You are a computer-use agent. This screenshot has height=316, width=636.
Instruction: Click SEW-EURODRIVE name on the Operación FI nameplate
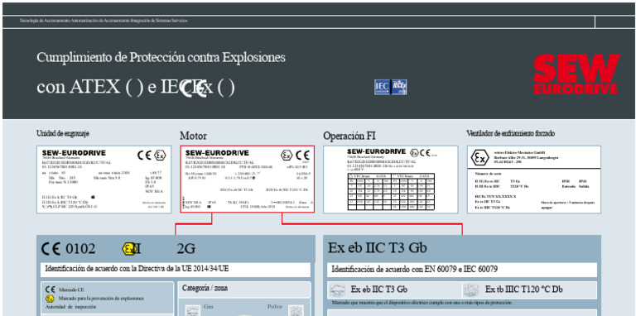click(x=377, y=151)
